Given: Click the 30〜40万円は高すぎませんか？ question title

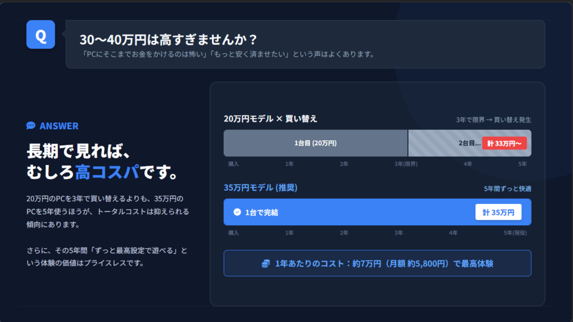Looking at the screenshot, I should 168,40.
